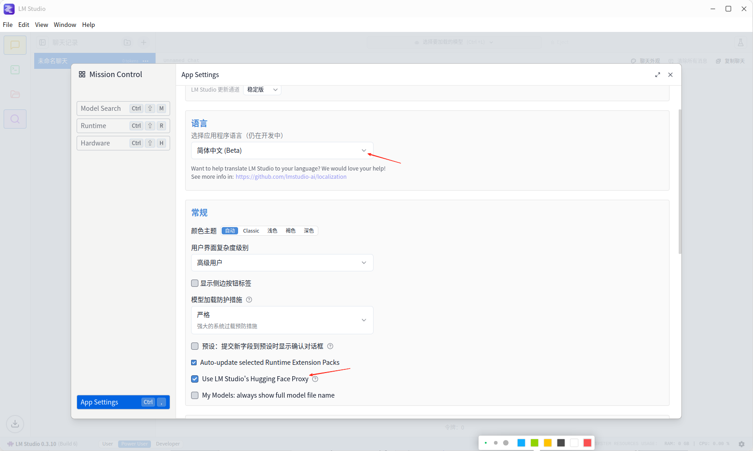Click the LM Studio logo in title bar
Screen dimensions: 753x451
[x=9, y=9]
